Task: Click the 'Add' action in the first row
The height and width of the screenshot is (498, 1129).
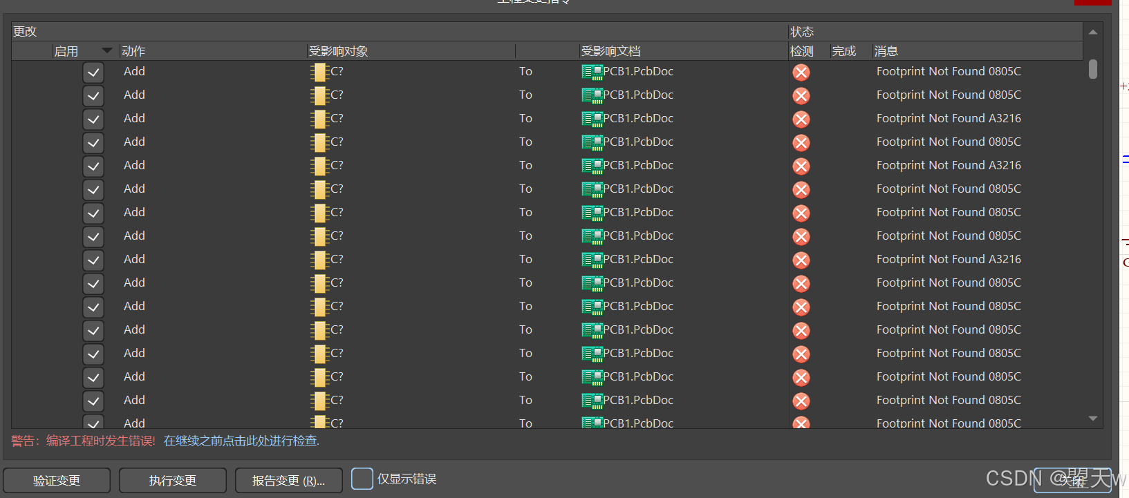Action: tap(134, 71)
